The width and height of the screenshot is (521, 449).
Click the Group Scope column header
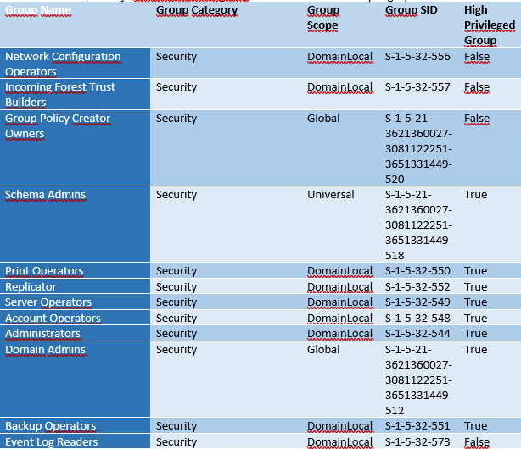(323, 18)
